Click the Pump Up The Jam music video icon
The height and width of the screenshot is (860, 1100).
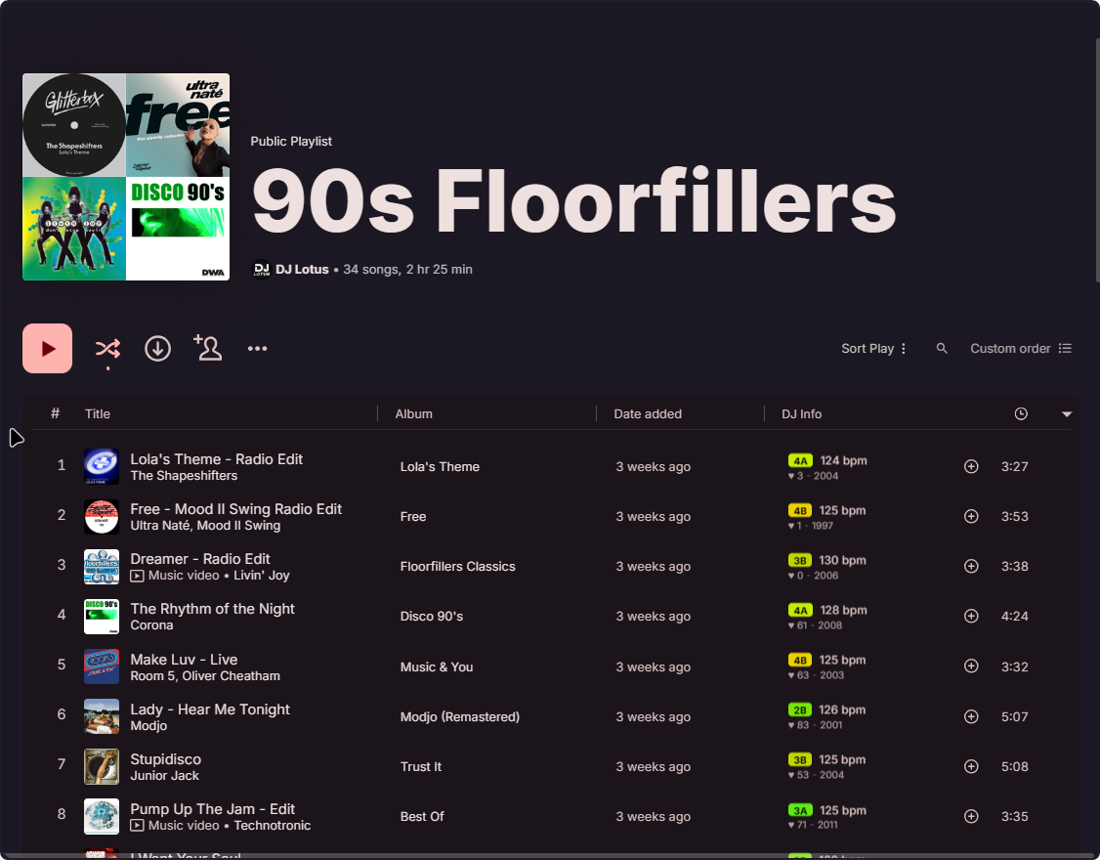(x=138, y=826)
